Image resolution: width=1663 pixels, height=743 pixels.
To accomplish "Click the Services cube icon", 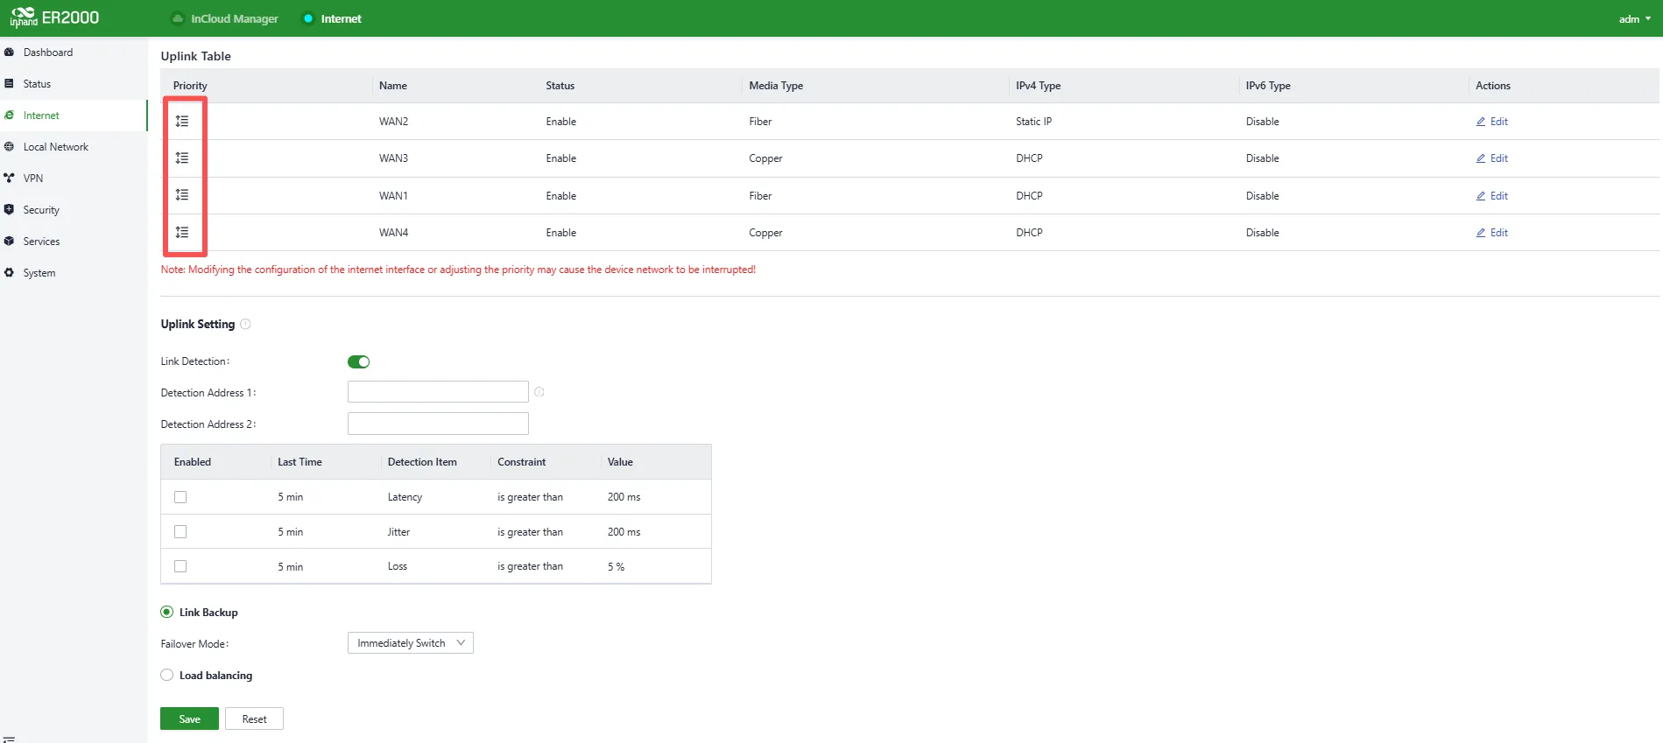I will [x=9, y=242].
